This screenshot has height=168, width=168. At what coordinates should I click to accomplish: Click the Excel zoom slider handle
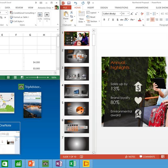click(x=37, y=77)
